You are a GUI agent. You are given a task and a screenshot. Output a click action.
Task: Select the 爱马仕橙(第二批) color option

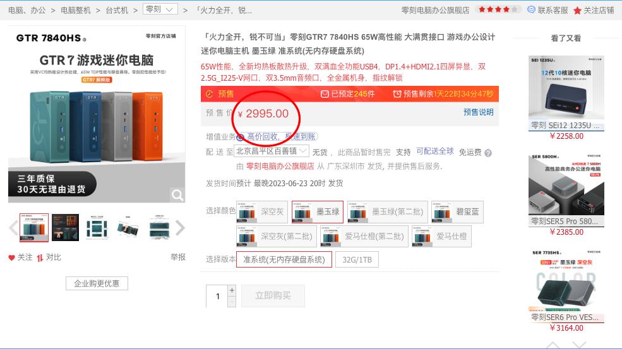pos(364,237)
